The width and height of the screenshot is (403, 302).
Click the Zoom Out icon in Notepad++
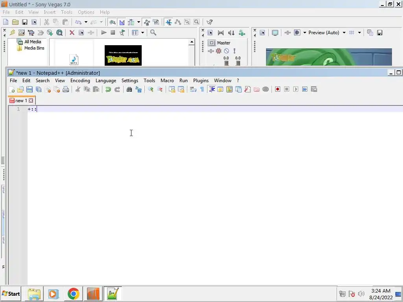click(160, 89)
